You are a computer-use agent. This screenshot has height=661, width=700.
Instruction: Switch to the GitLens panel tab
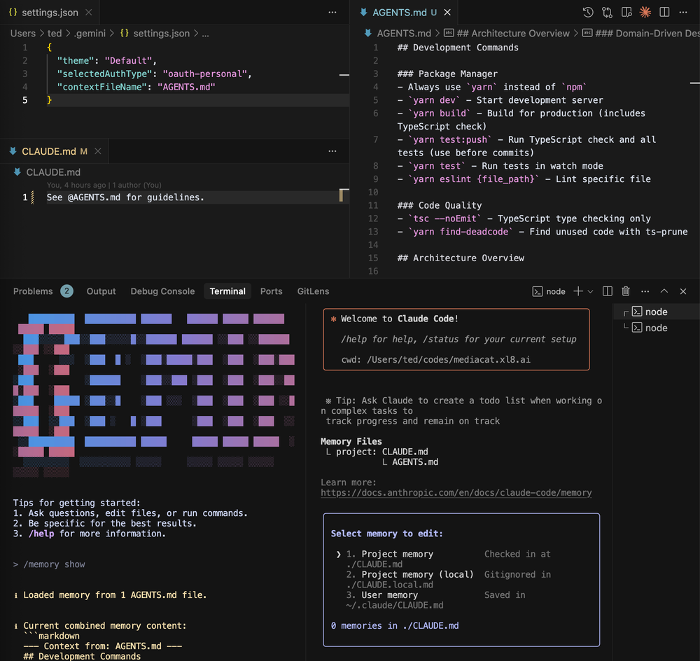point(313,291)
